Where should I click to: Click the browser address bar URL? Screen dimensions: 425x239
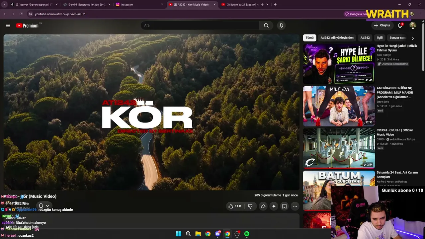[x=60, y=14]
